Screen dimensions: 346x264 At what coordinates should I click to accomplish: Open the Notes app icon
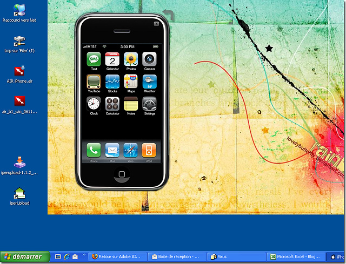tap(131, 104)
